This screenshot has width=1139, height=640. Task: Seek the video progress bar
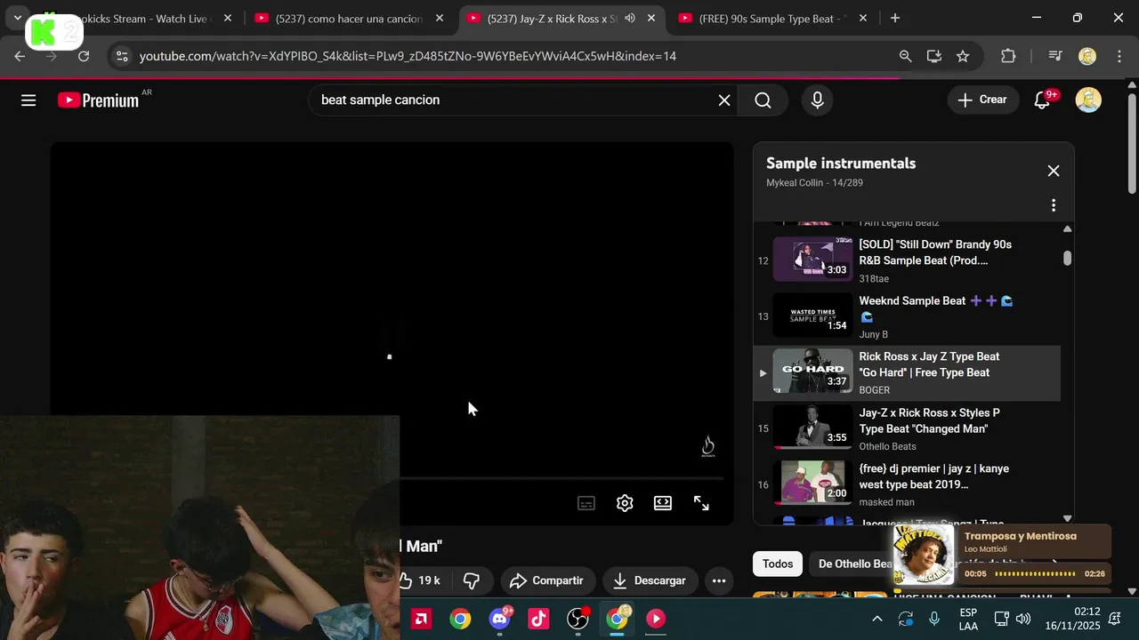tap(561, 478)
